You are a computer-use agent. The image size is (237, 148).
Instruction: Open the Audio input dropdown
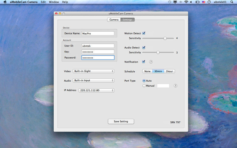tap(93, 81)
